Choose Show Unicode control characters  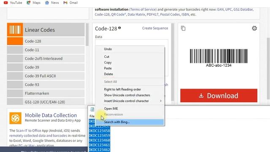pyautogui.click(x=130, y=95)
